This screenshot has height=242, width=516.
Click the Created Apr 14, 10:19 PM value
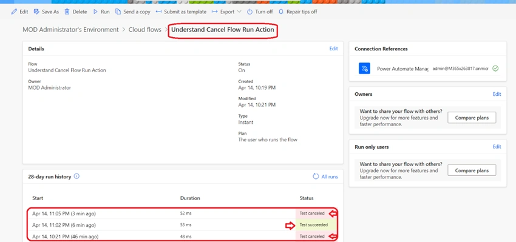point(257,87)
